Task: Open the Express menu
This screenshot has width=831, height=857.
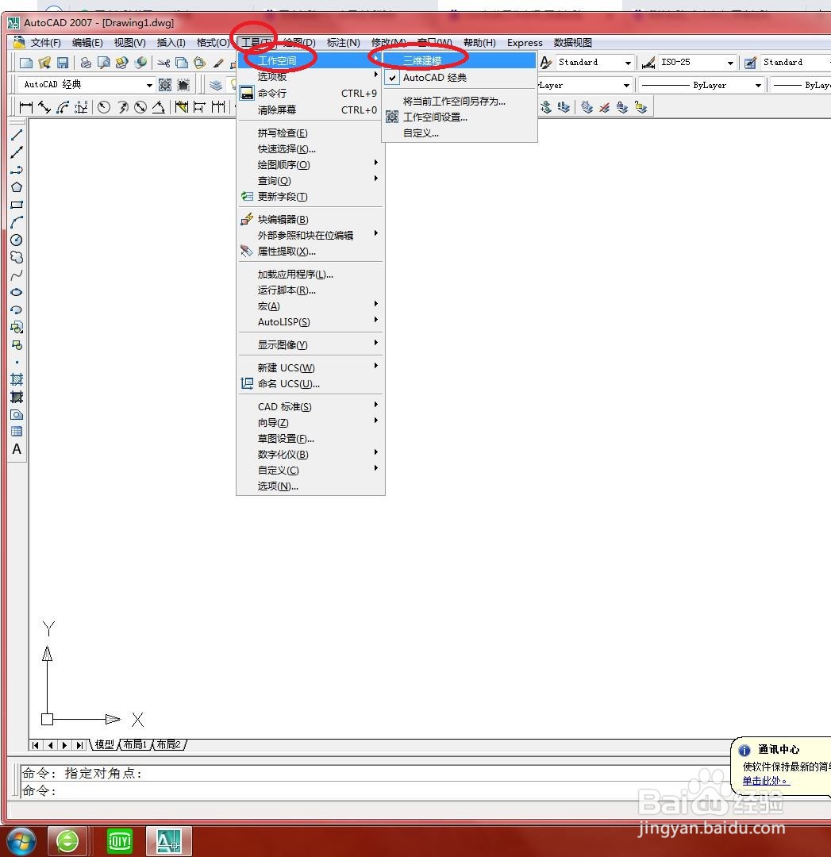Action: point(525,43)
